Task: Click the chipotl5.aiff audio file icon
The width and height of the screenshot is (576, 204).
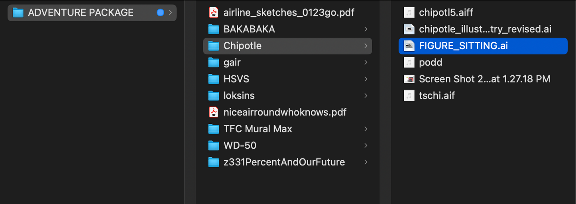Action: 409,13
